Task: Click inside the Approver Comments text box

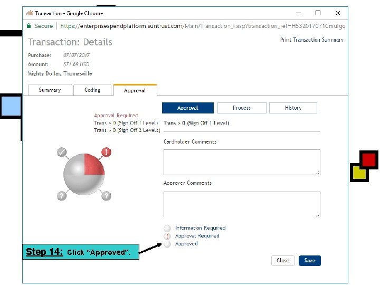Action: 242,204
